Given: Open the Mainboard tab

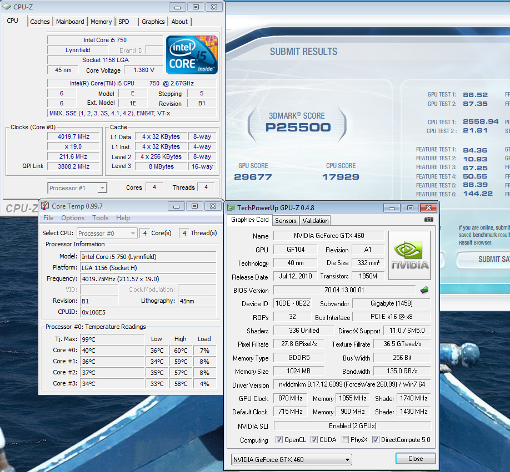Looking at the screenshot, I should 70,22.
